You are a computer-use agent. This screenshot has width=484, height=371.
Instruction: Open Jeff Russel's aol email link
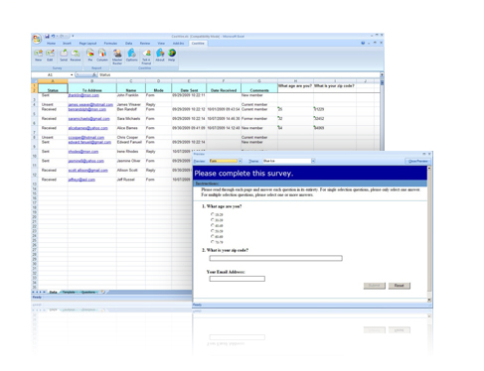pos(81,180)
